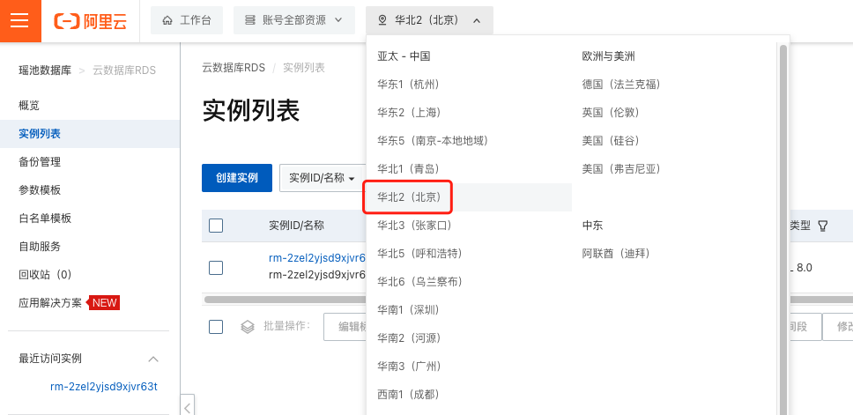
Task: Click the 创建实例 button
Action: [237, 178]
